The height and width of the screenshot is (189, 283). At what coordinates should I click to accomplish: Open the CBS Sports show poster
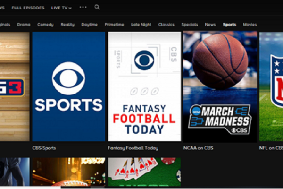click(x=68, y=86)
